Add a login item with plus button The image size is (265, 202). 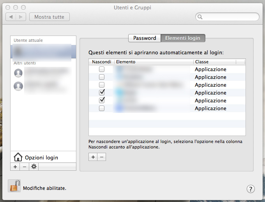(93, 157)
